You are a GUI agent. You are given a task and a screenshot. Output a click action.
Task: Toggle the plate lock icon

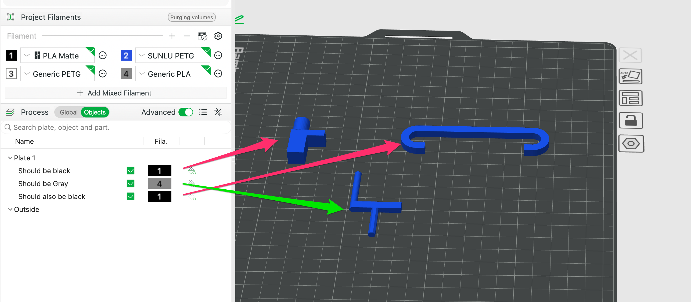tap(631, 120)
